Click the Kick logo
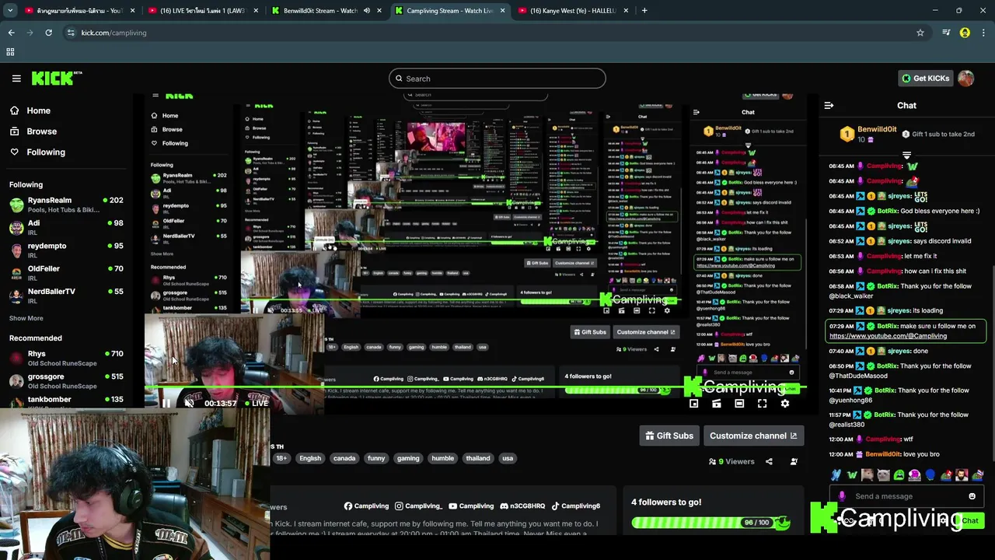This screenshot has height=560, width=995. (x=56, y=78)
